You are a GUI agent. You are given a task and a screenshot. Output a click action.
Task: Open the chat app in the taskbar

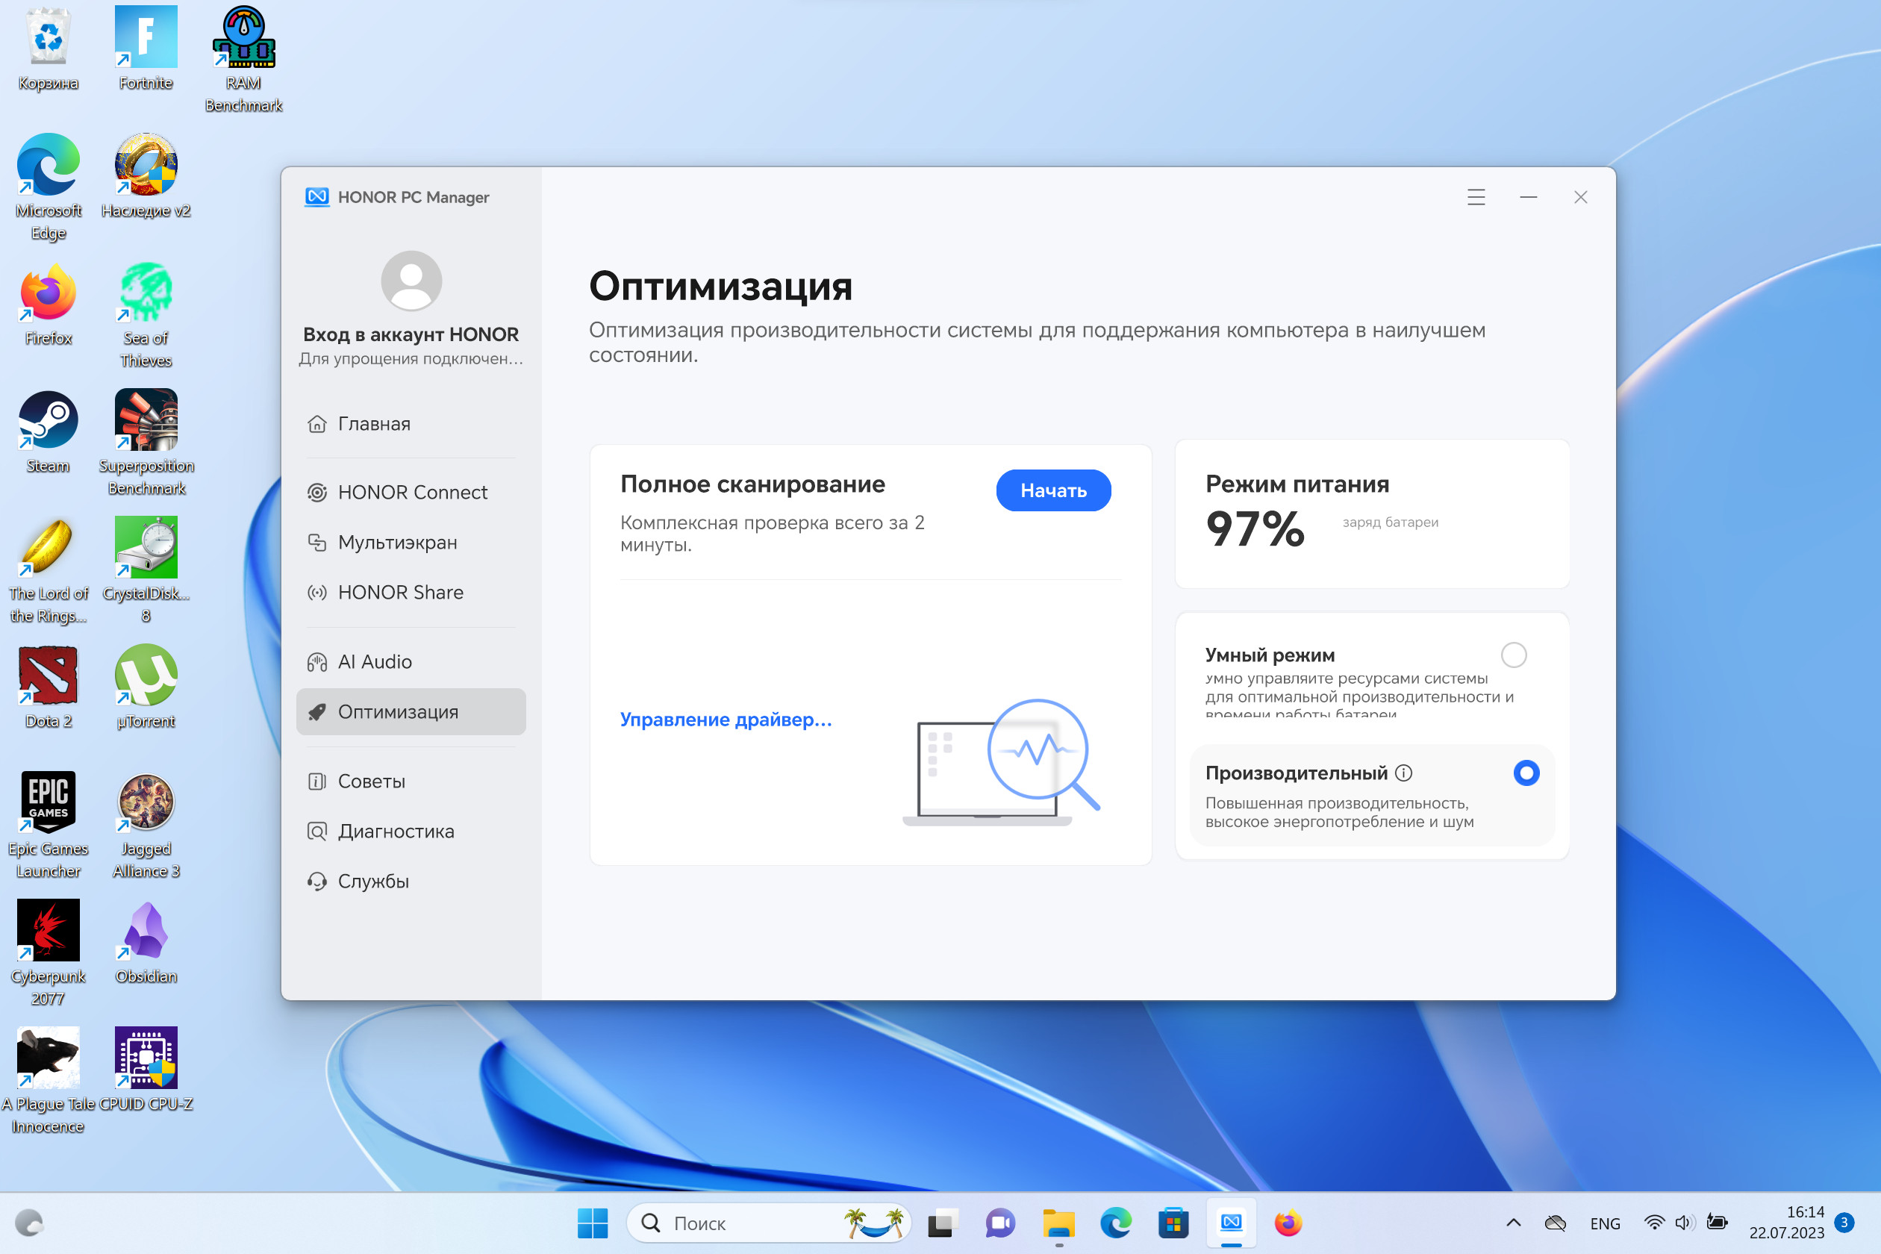1000,1223
